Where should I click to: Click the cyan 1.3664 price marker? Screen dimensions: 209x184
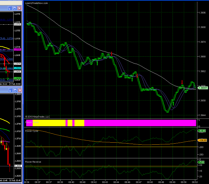click(x=17, y=68)
